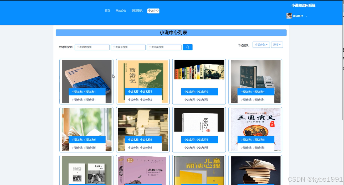Click the 小说分类3 category text
Screen dimensions: 344x185
pos(196,100)
